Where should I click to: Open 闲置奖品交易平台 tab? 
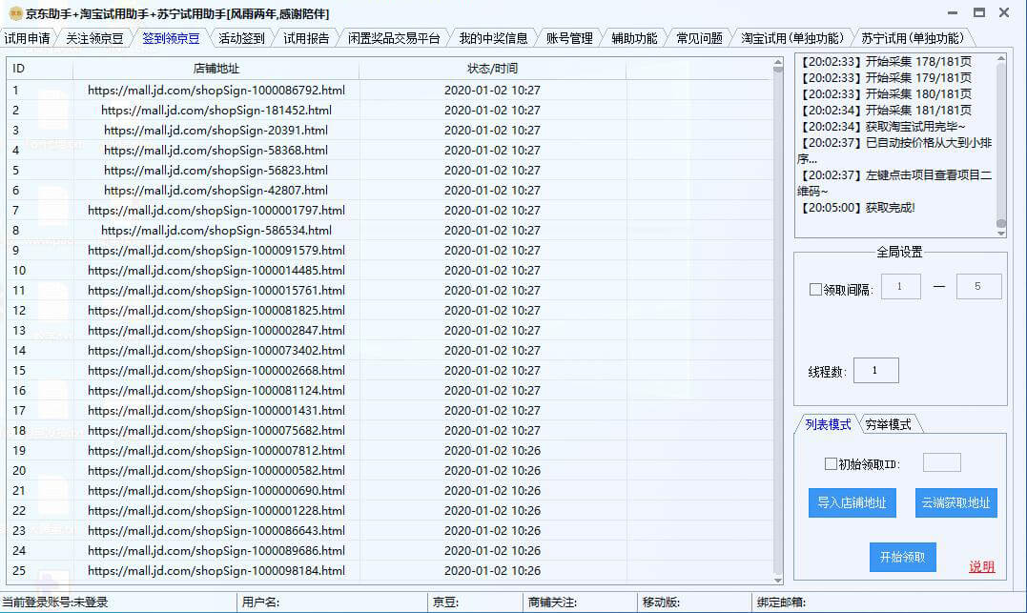click(x=394, y=39)
